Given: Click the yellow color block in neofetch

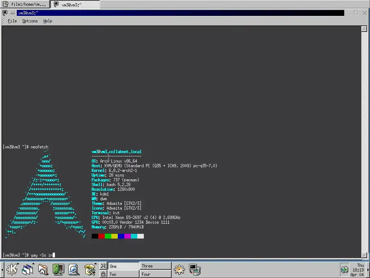Looking at the screenshot, I should 115,236.
